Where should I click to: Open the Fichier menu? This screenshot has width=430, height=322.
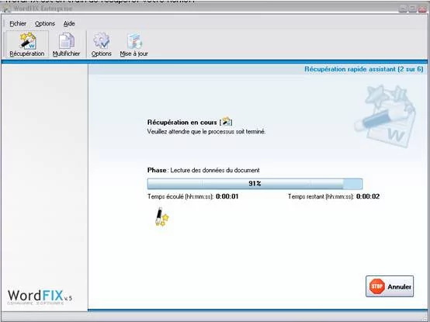pyautogui.click(x=18, y=23)
